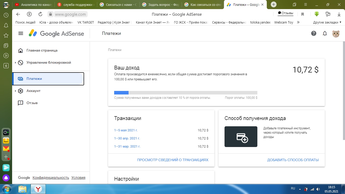
Task: Bookmark this page with flag icon
Action: pos(303,14)
